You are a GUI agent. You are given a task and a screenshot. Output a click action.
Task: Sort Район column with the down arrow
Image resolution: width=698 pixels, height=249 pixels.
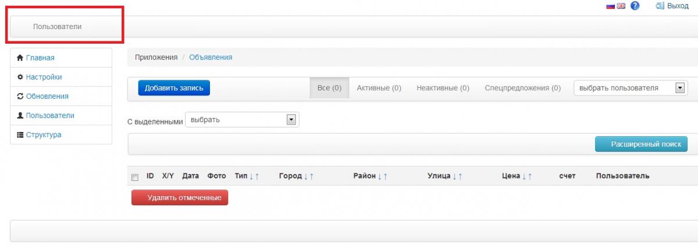point(379,176)
